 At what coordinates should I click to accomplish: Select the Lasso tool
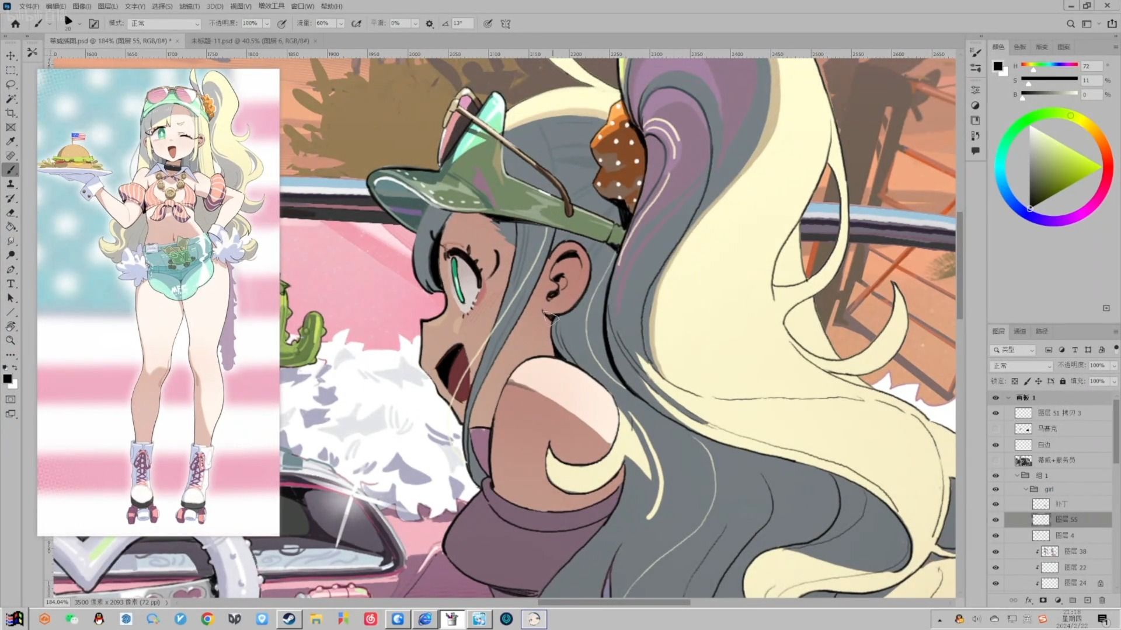[11, 85]
